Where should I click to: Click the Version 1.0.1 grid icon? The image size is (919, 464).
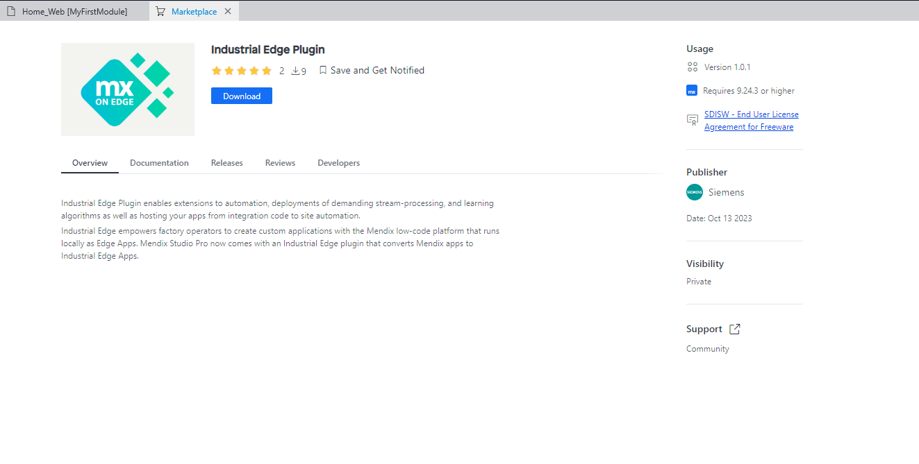[692, 67]
